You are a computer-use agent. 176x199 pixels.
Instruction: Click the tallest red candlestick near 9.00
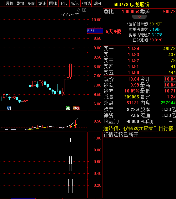(73, 60)
